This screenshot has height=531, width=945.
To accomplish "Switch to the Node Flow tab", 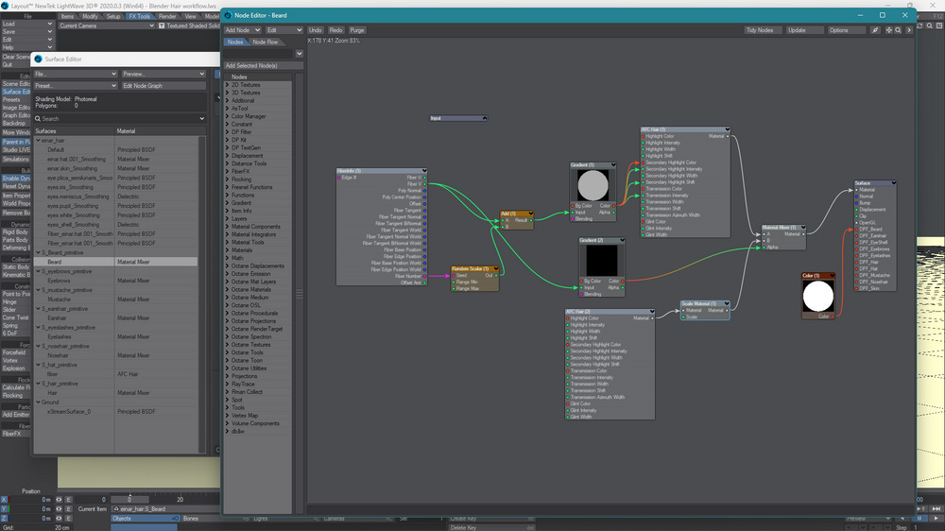I will click(266, 43).
